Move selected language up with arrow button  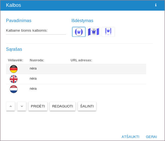tap(11, 106)
